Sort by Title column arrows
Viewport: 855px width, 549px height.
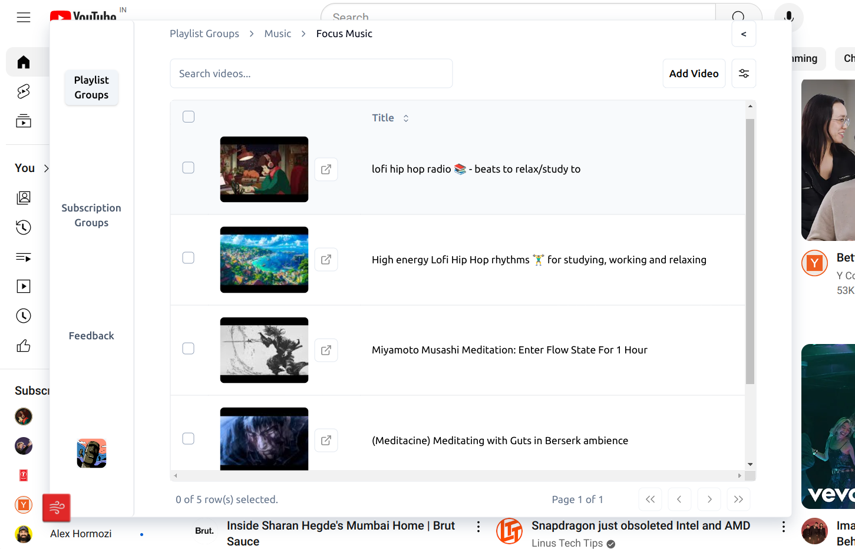click(x=406, y=118)
